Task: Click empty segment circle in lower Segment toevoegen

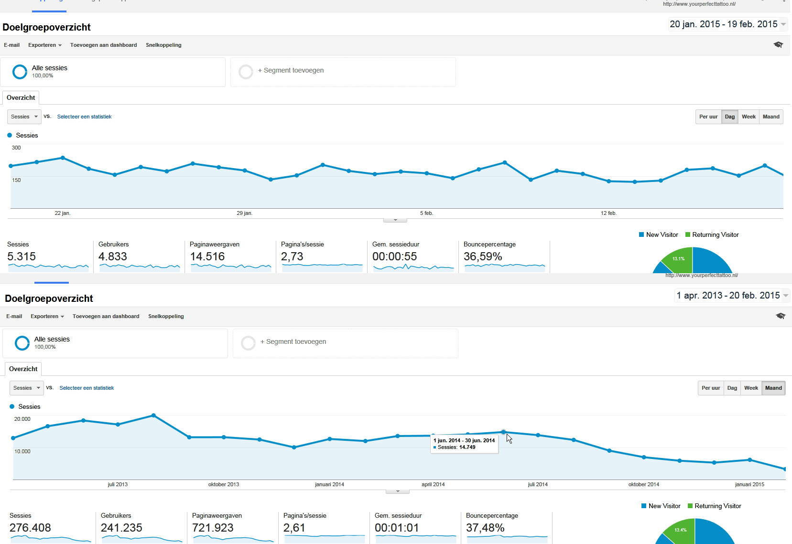Action: 248,343
